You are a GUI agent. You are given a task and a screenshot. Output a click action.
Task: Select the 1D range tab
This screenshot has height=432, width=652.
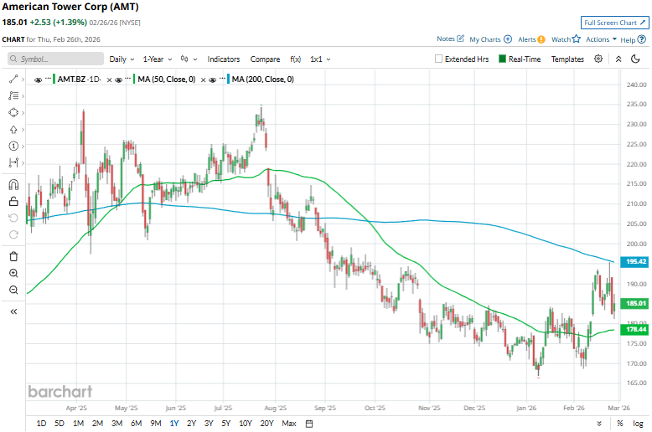[x=41, y=424]
